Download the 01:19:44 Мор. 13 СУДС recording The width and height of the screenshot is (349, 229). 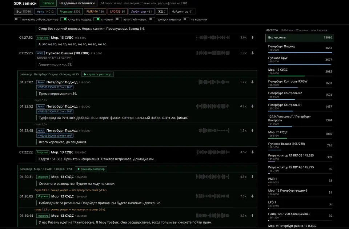pyautogui.click(x=252, y=216)
